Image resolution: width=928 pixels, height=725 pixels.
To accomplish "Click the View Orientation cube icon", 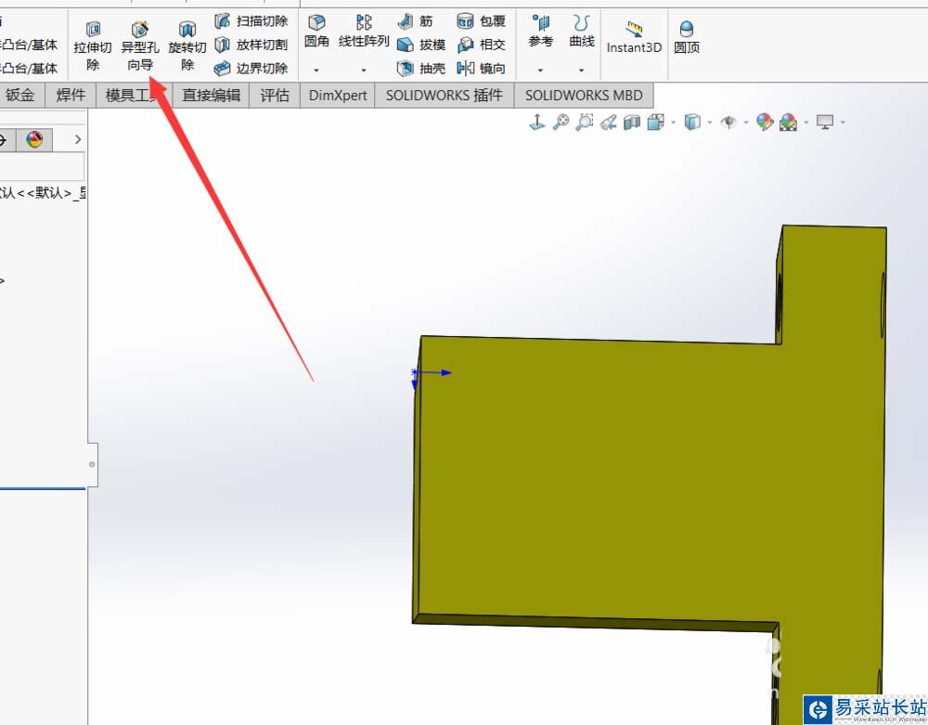I will tap(655, 122).
